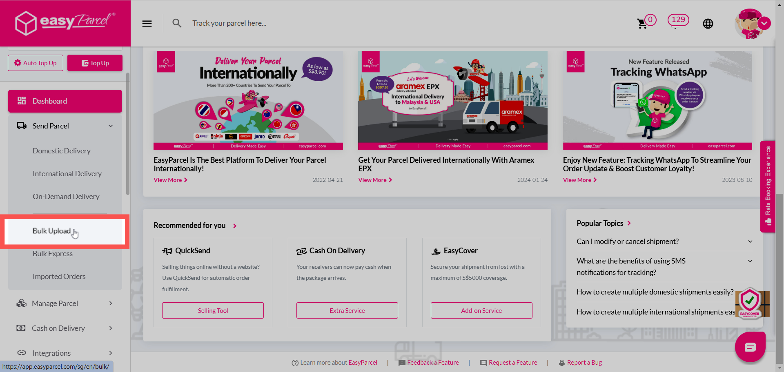The width and height of the screenshot is (784, 372).
Task: Open Domestic Delivery menu item
Action: tap(62, 151)
